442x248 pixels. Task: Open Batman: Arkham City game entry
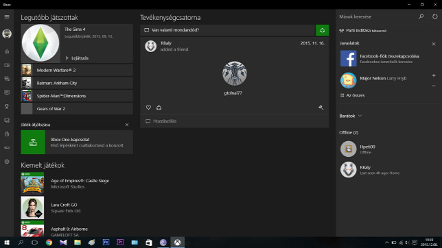tap(77, 83)
